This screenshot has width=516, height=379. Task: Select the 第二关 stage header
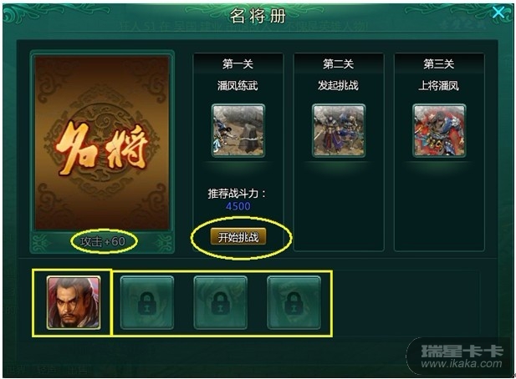click(339, 63)
